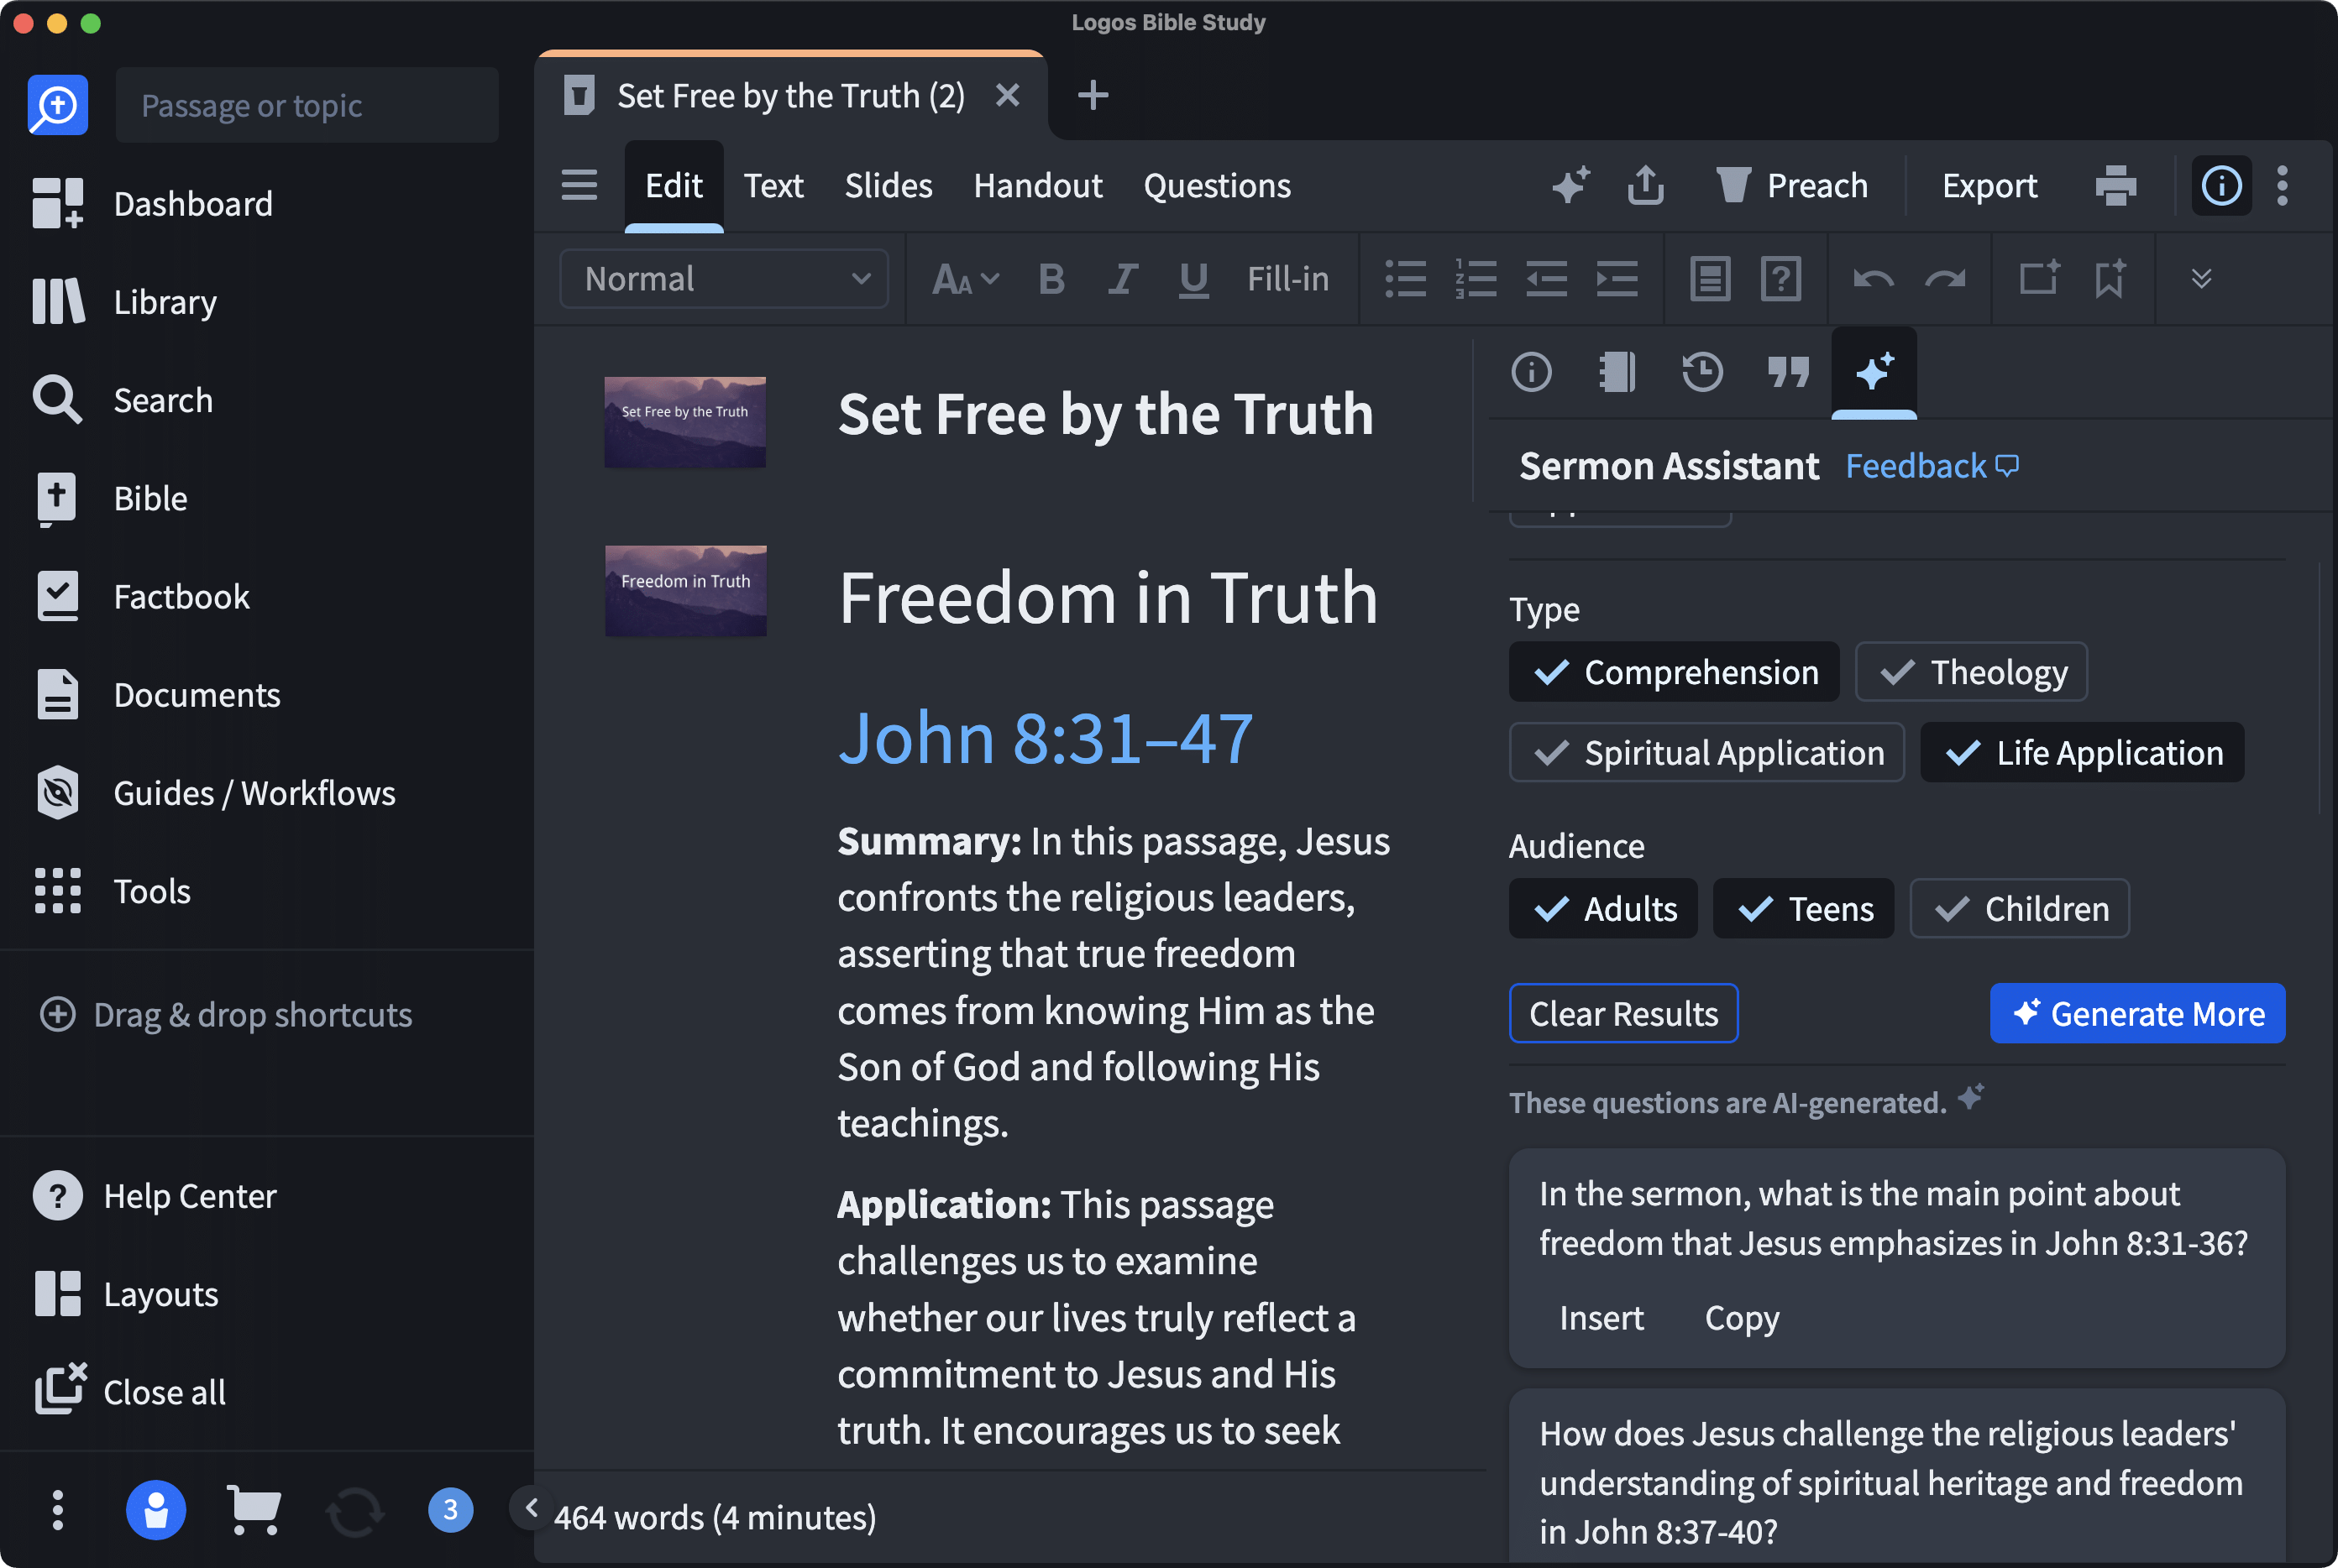Toggle the Comprehension question type
The width and height of the screenshot is (2338, 1568).
pyautogui.click(x=1674, y=672)
